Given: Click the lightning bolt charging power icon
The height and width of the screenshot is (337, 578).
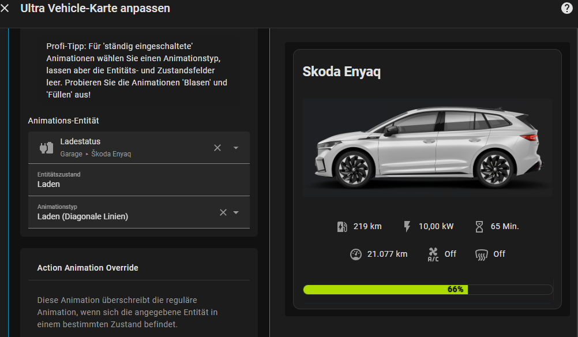Looking at the screenshot, I should (407, 227).
